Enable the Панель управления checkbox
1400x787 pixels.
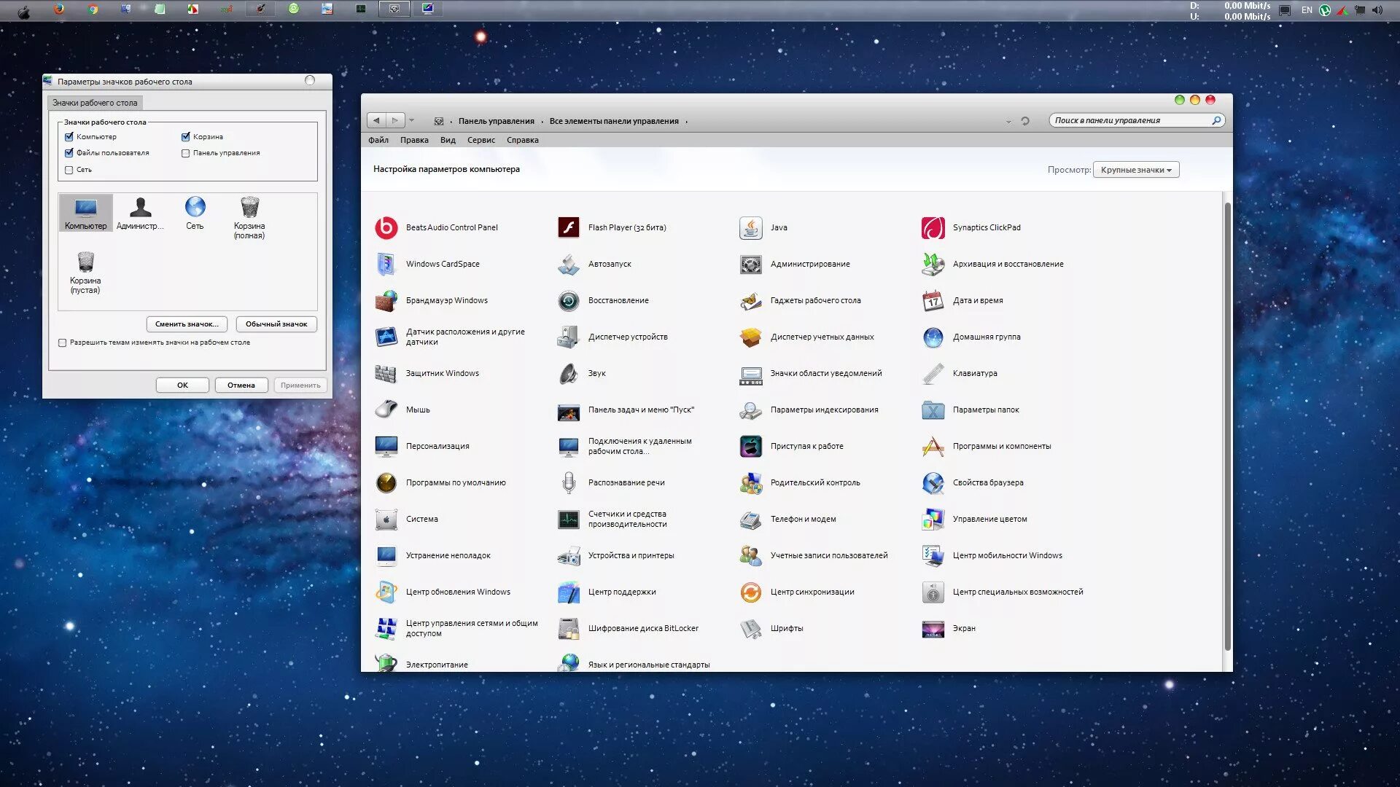(x=185, y=153)
